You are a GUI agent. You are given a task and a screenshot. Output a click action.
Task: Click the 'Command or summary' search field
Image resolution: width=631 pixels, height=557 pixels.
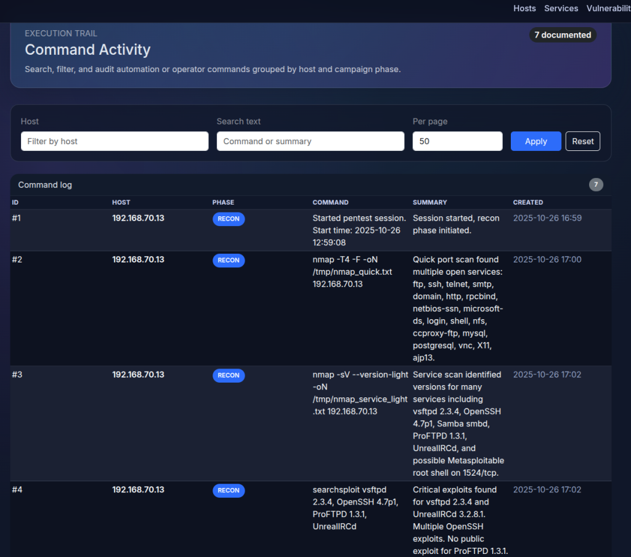[x=310, y=141]
